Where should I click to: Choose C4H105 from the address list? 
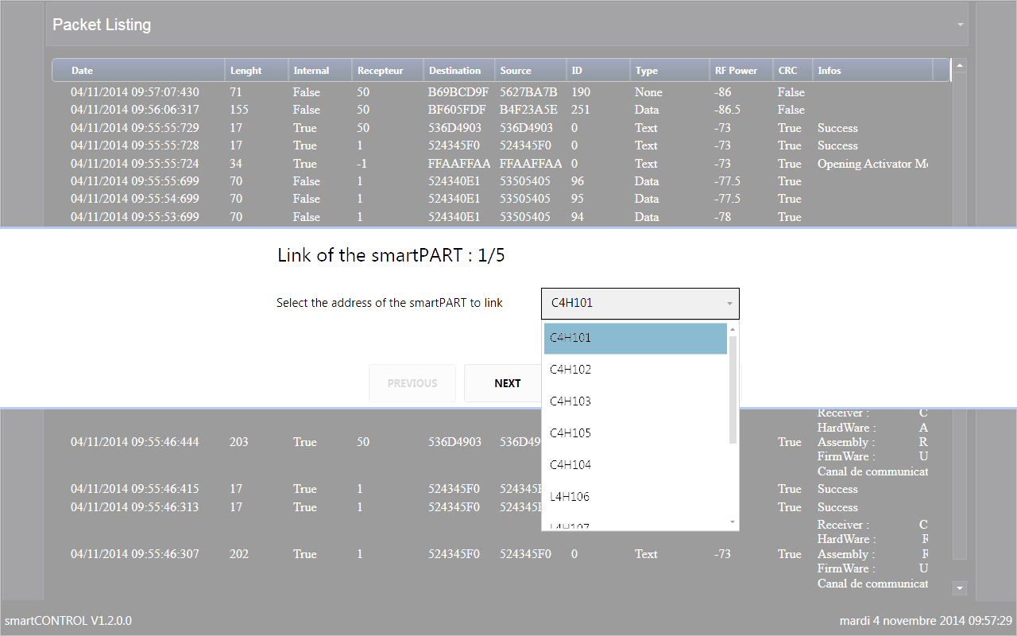(x=636, y=433)
